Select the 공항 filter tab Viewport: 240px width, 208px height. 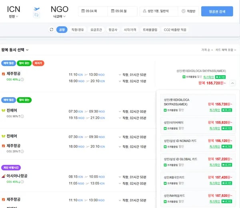click(62, 30)
